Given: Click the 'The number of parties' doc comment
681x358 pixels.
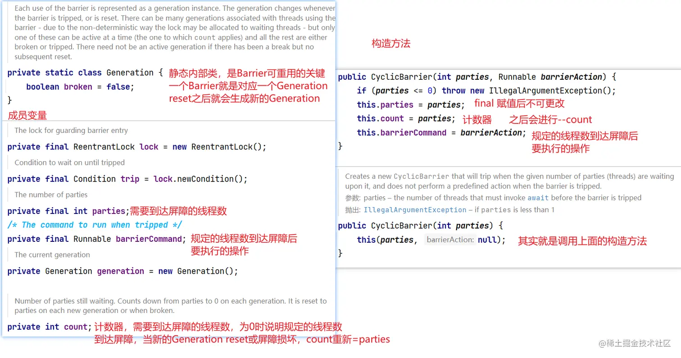Looking at the screenshot, I should click(x=51, y=195).
